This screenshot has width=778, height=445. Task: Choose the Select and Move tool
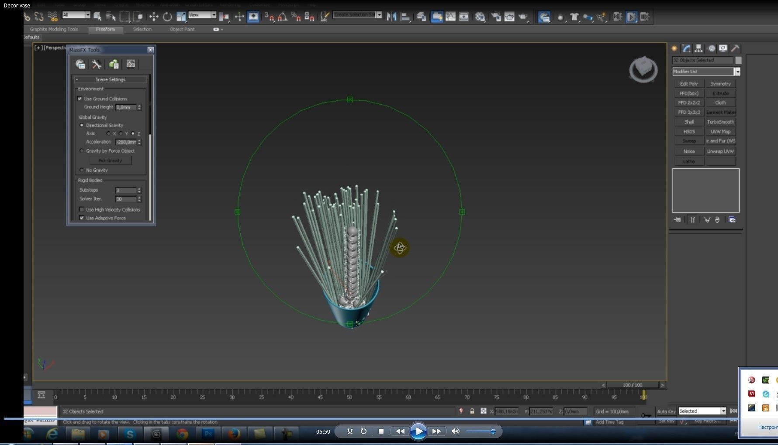154,17
